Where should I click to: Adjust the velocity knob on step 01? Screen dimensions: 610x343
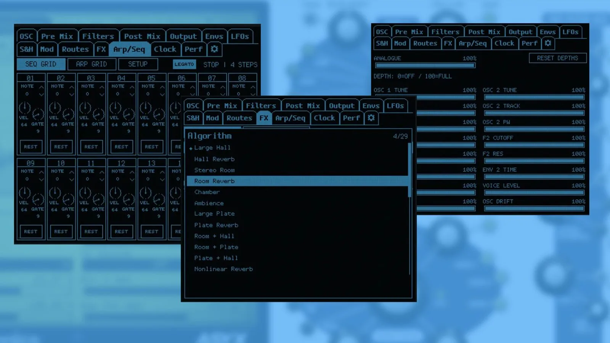(24, 108)
